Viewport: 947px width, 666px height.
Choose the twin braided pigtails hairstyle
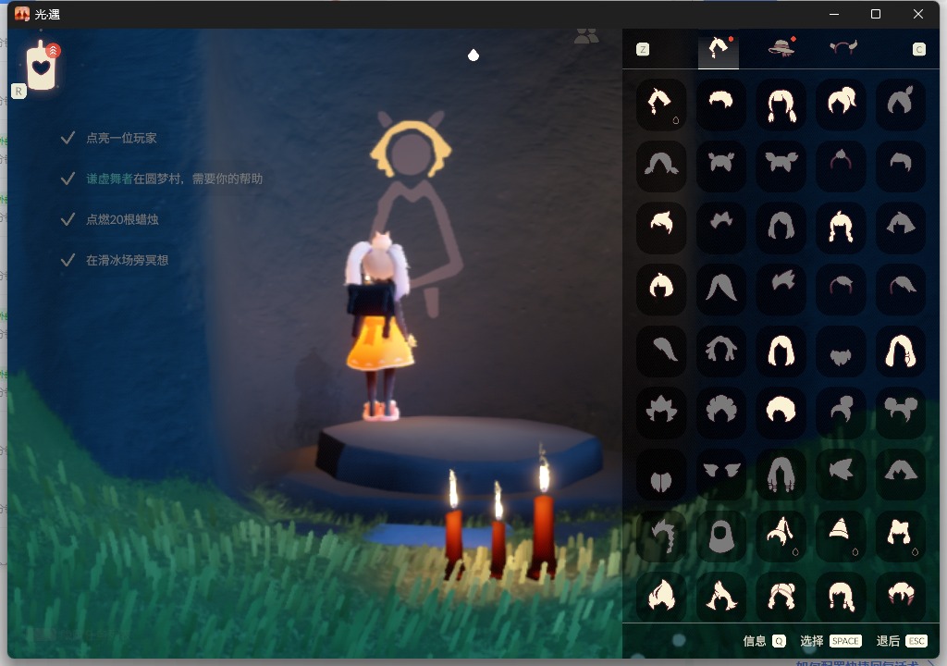[781, 105]
